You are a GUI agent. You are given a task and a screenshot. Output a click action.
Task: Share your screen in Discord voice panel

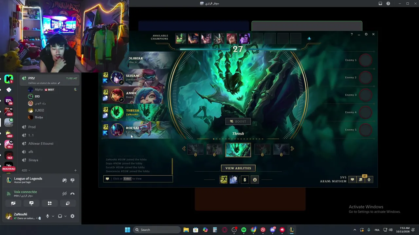tap(31, 203)
